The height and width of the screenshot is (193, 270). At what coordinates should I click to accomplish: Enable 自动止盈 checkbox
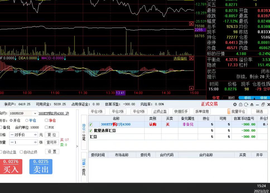[x=1, y=152]
